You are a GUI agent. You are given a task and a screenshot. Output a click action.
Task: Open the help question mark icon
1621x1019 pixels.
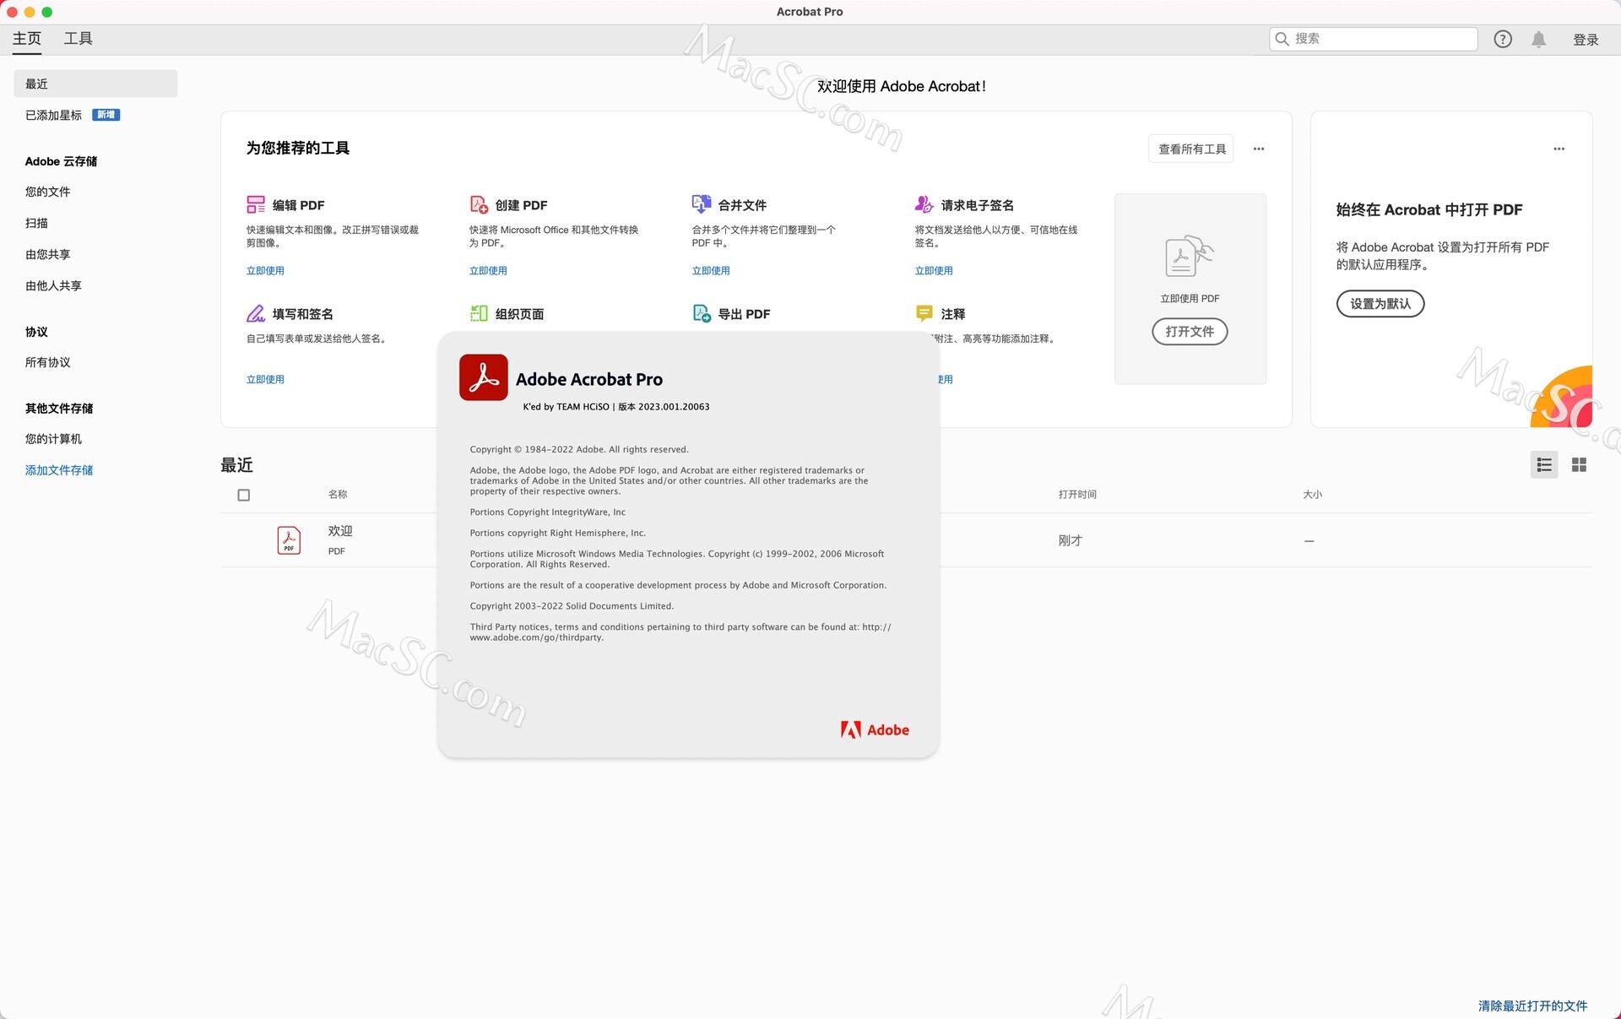click(1503, 39)
